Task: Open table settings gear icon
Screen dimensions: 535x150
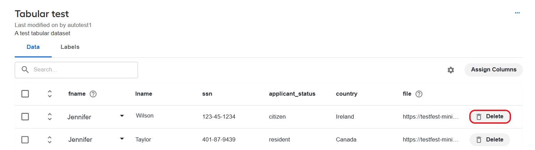Action: click(451, 70)
